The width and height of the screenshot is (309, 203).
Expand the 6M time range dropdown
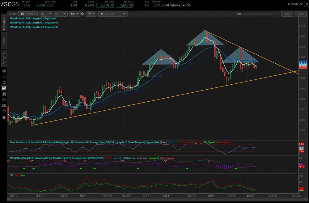coord(61,14)
